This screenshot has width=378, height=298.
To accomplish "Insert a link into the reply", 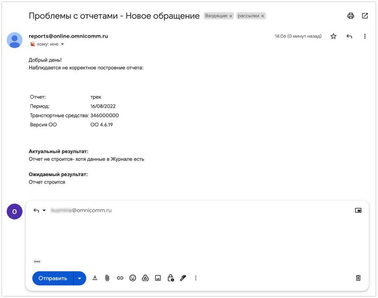I will click(x=120, y=278).
